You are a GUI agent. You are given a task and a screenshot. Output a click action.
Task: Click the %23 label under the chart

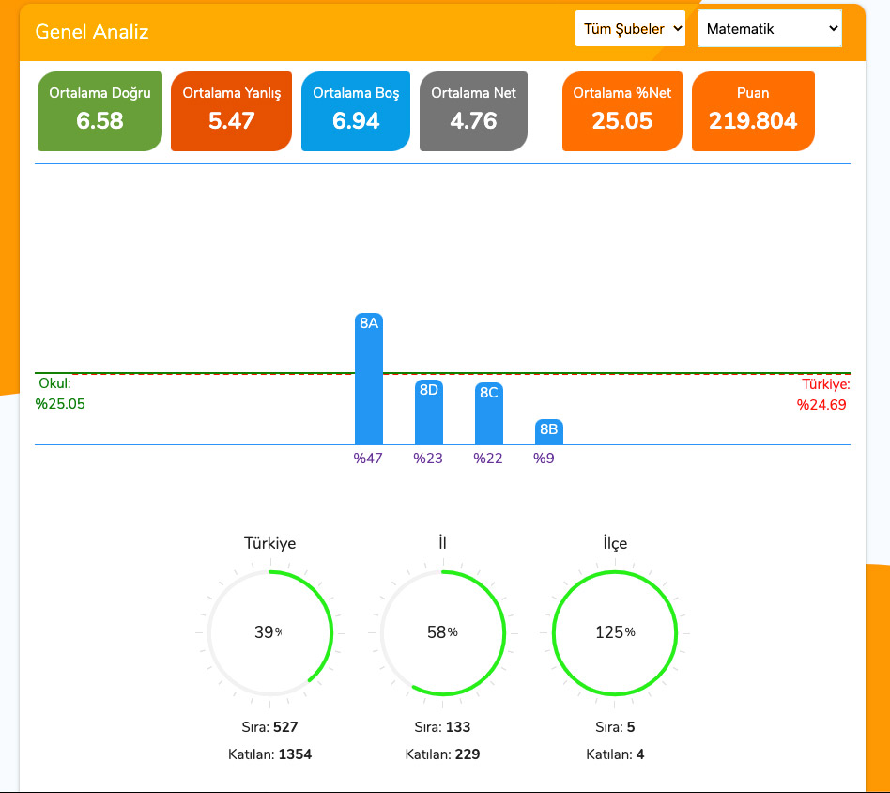coord(428,459)
